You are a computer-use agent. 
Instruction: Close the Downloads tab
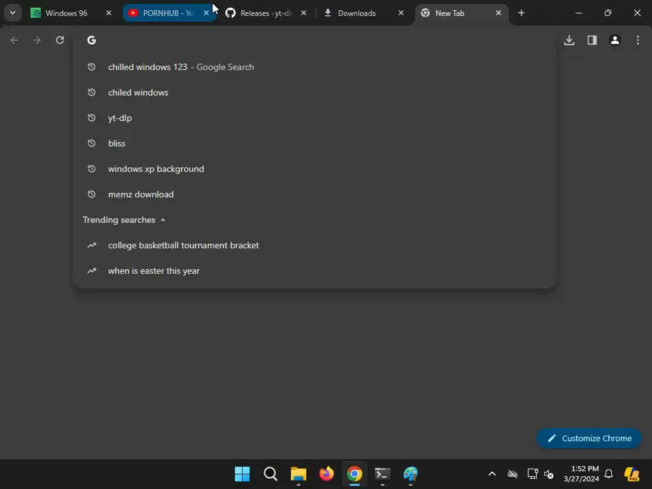pyautogui.click(x=401, y=13)
